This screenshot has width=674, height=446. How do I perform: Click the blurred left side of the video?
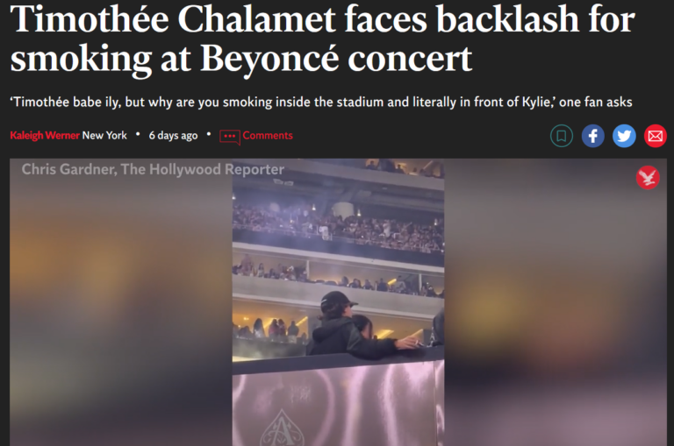[121, 302]
